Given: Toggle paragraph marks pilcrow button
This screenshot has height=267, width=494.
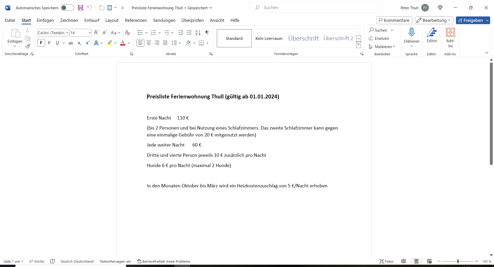Looking at the screenshot, I should point(207,33).
